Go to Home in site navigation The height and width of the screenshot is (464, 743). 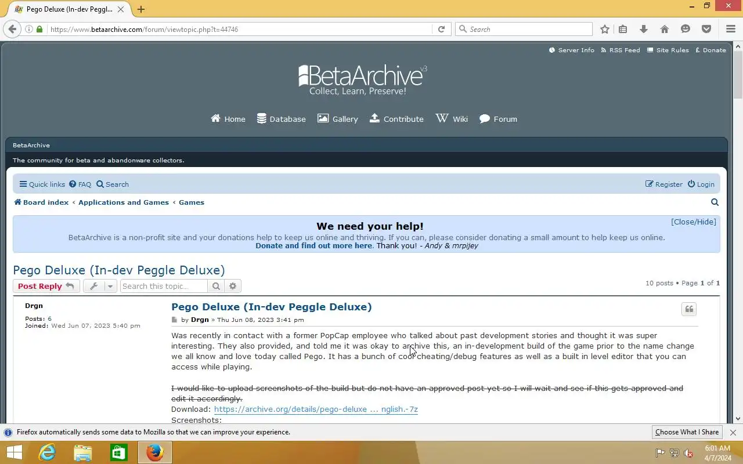point(228,119)
